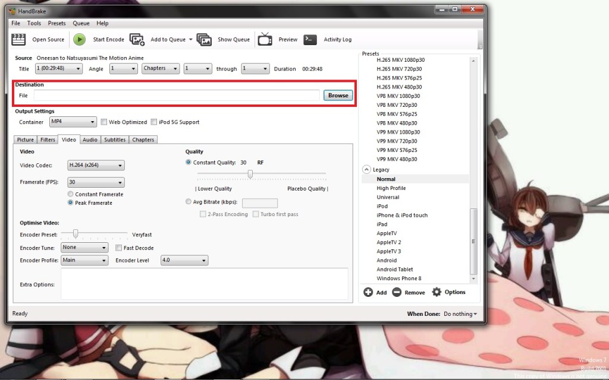Click the Add preset plus icon

click(x=368, y=292)
